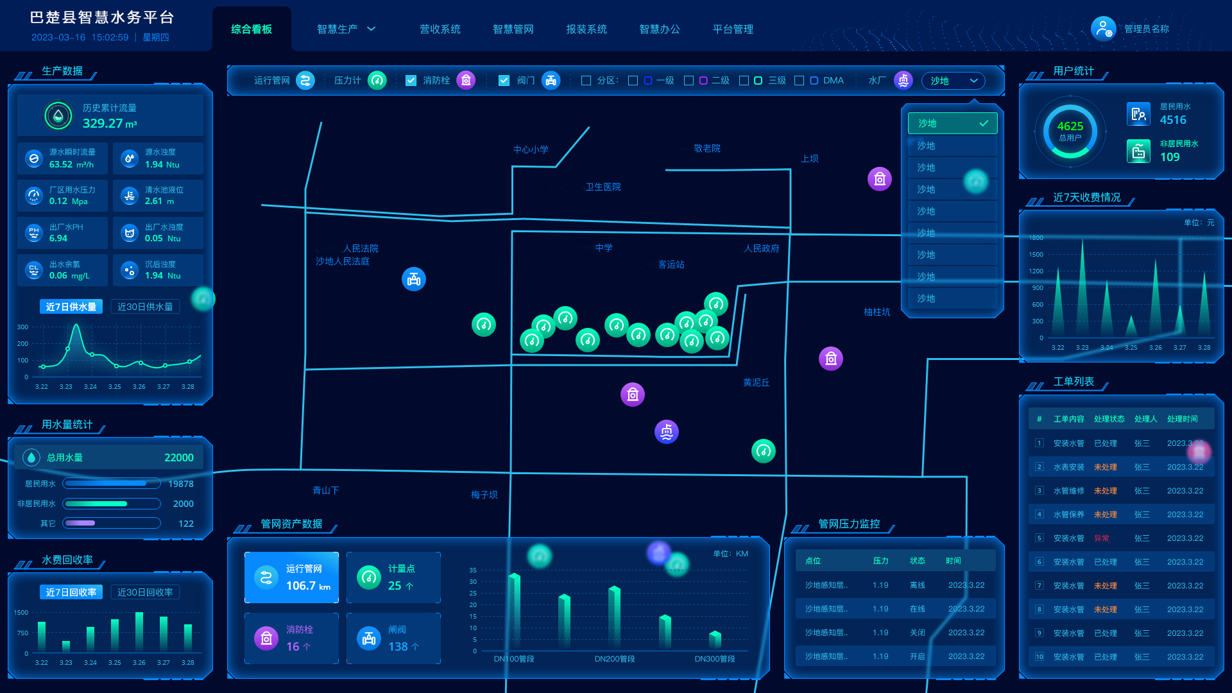Click the water plant marker on map
This screenshot has height=693, width=1232.
click(x=667, y=432)
